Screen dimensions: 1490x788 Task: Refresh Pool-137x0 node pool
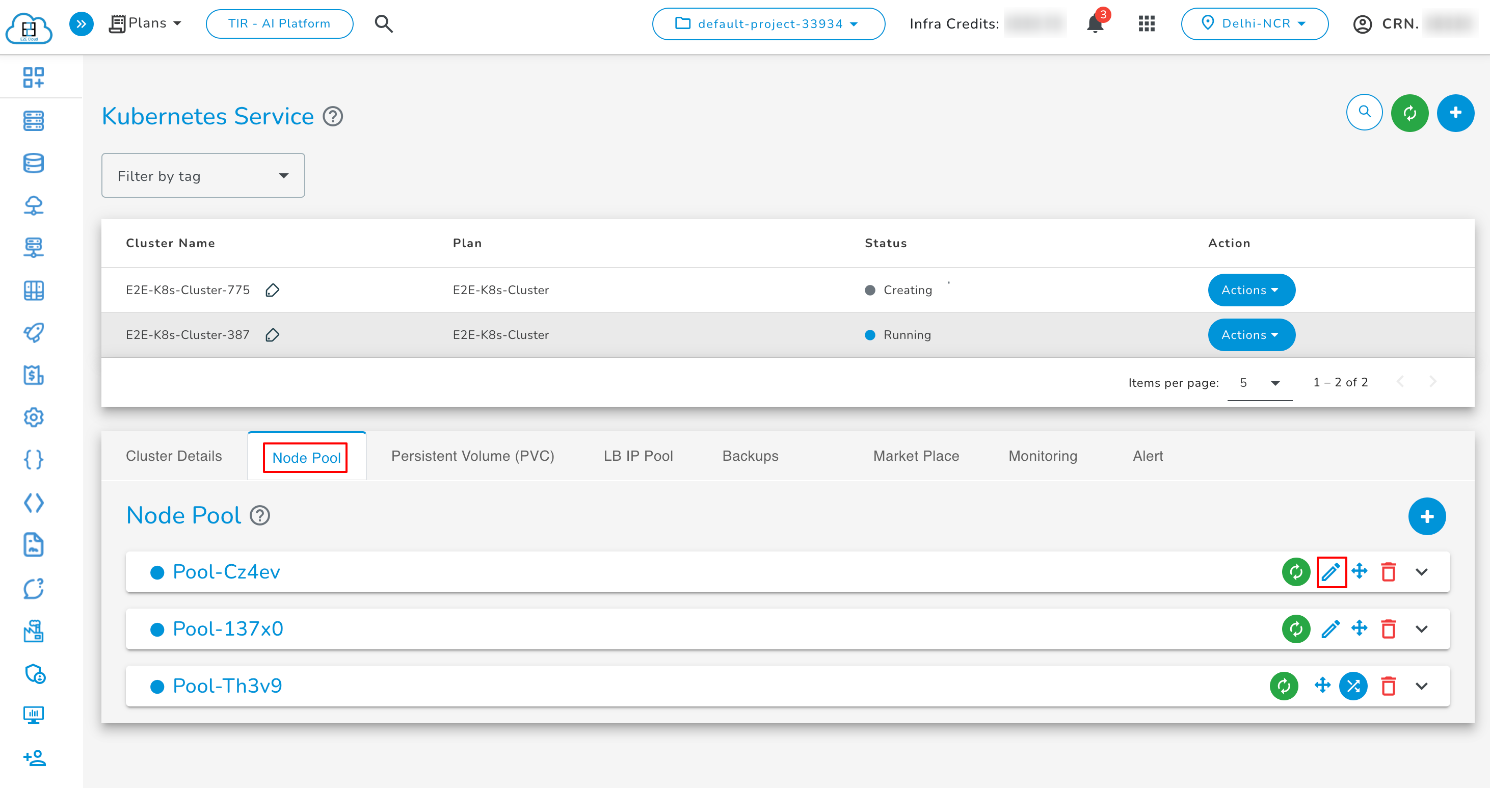(x=1296, y=629)
